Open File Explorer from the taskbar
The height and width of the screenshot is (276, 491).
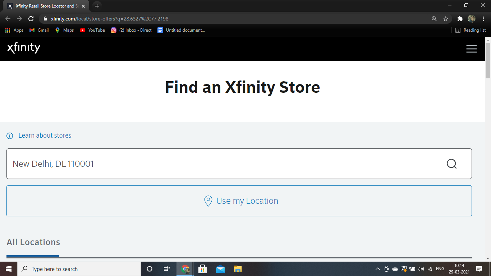pyautogui.click(x=238, y=269)
